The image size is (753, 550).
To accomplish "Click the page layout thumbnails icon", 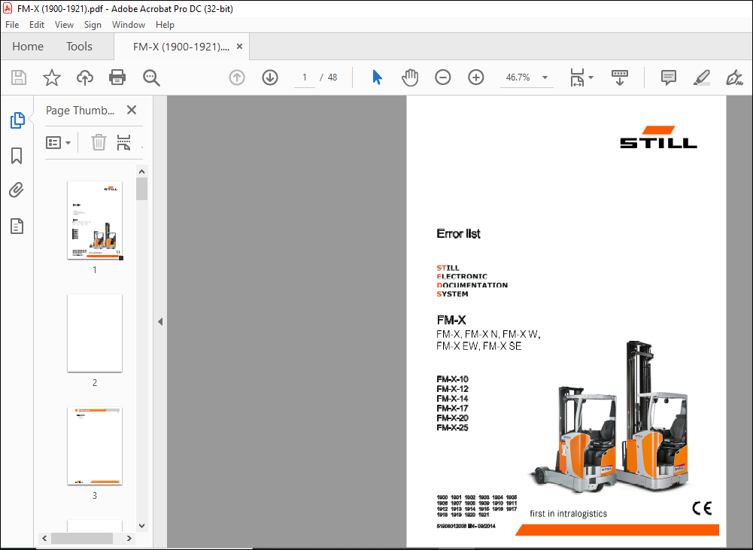I will coord(124,142).
